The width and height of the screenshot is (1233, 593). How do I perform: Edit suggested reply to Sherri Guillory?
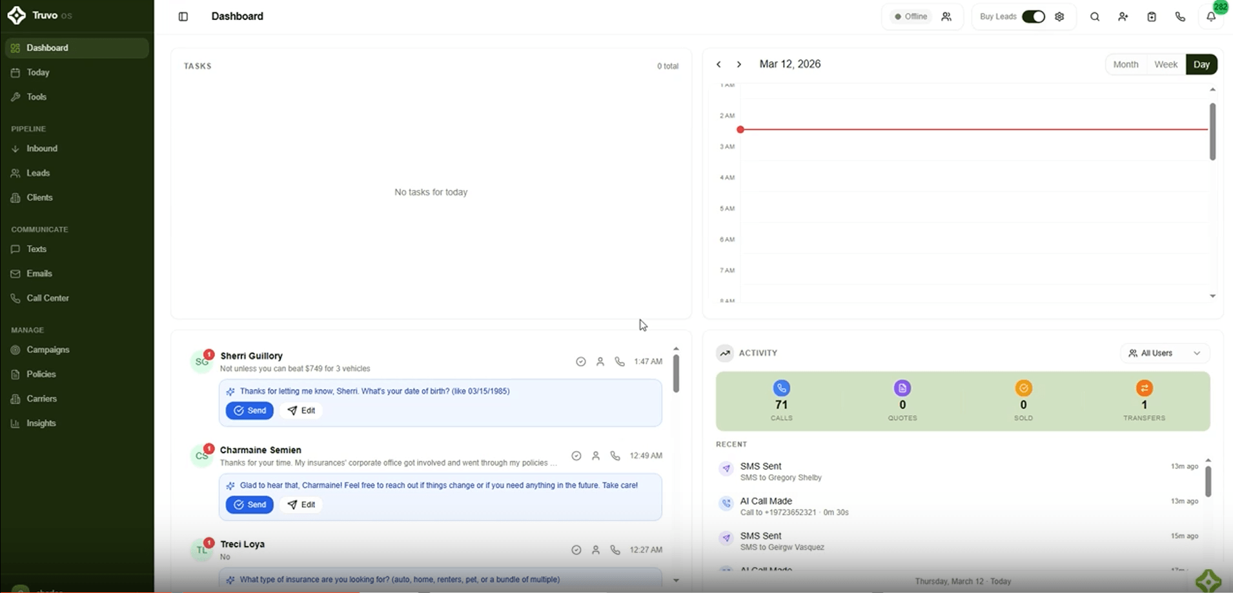click(301, 411)
